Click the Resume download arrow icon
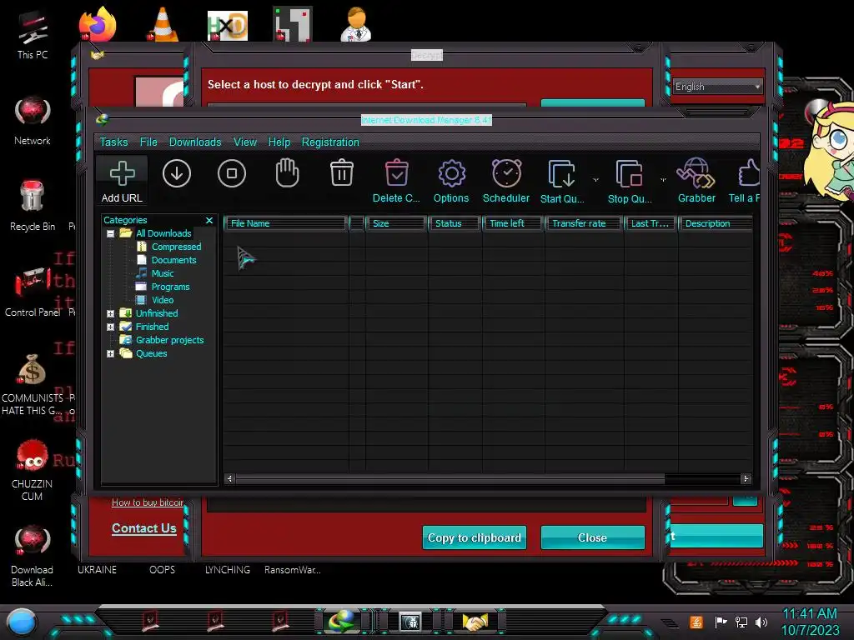Screen dimensions: 854x640 coord(177,173)
